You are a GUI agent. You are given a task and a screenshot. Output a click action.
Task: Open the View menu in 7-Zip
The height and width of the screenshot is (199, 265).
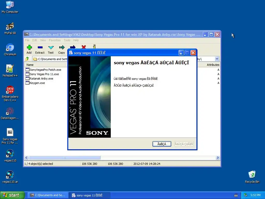[x=43, y=40]
